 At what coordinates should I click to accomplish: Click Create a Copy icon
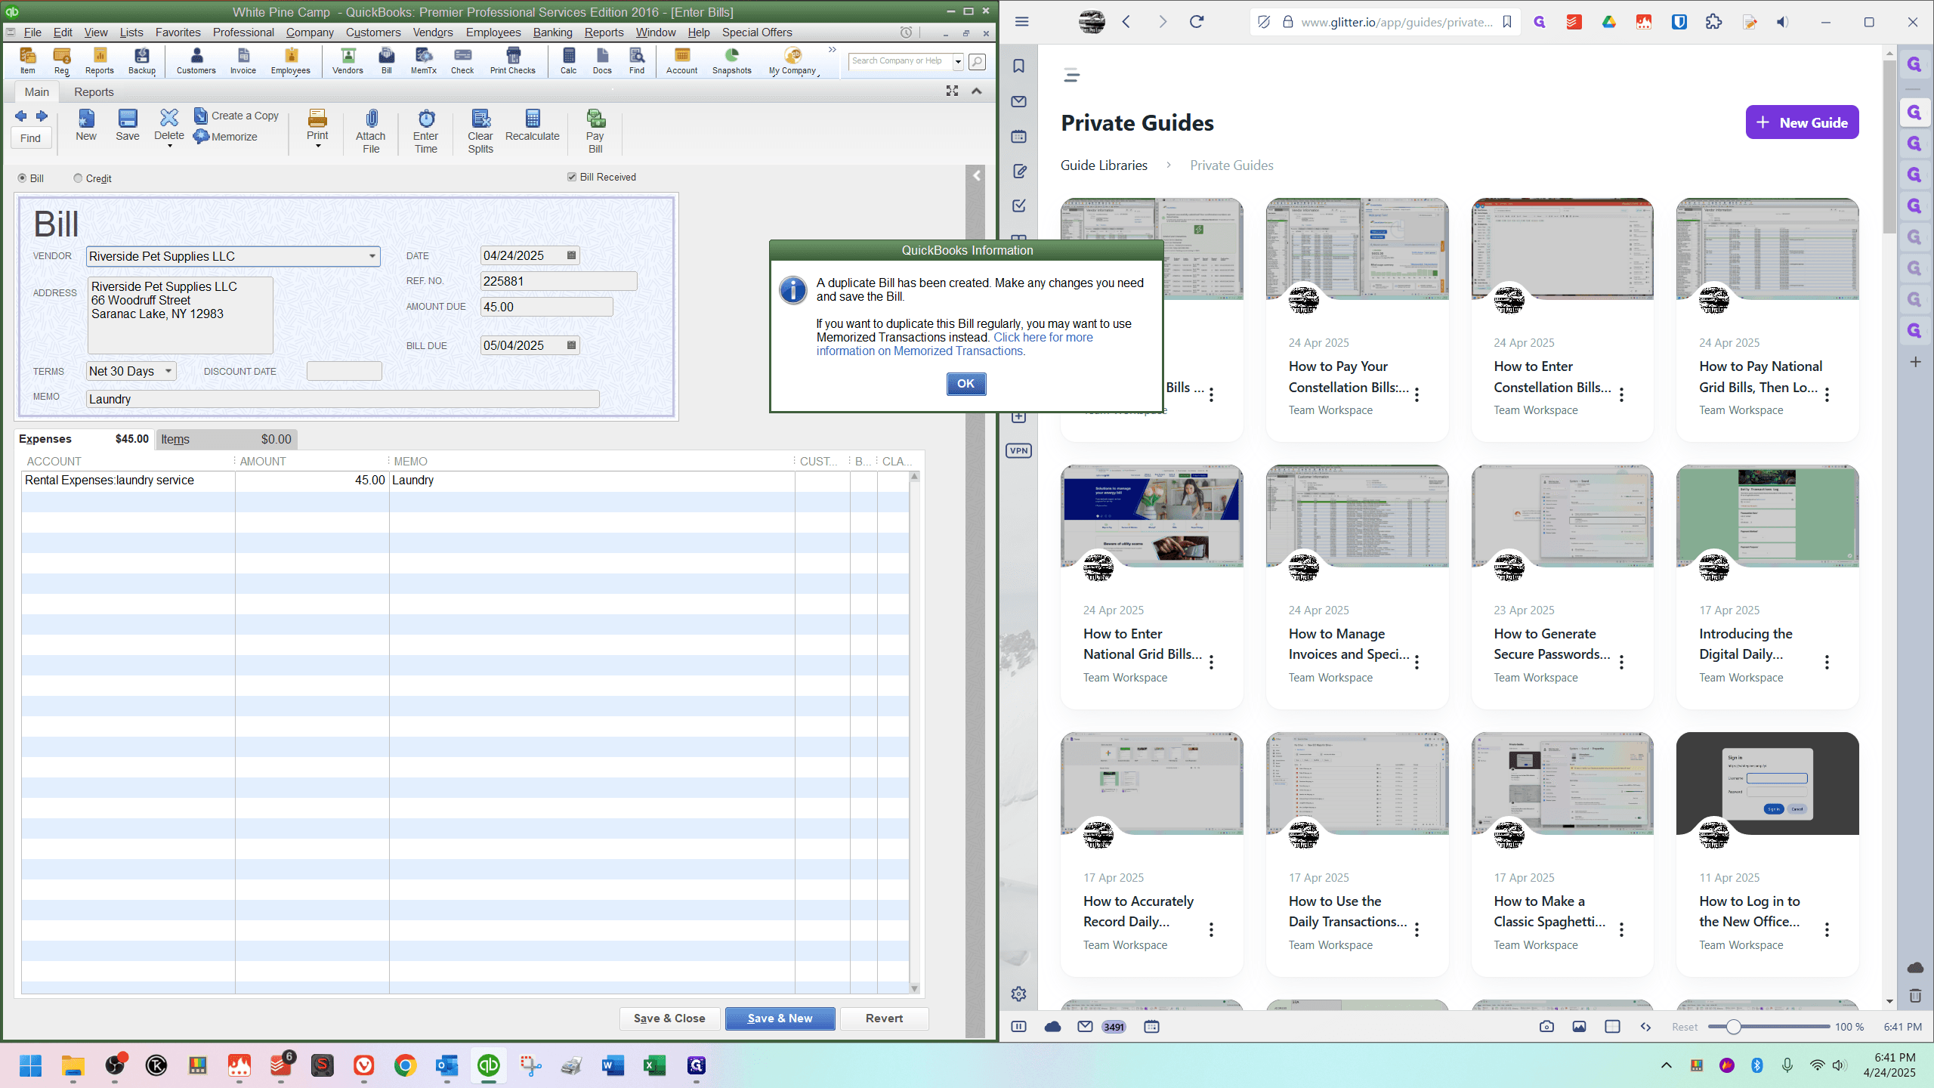[x=236, y=116]
